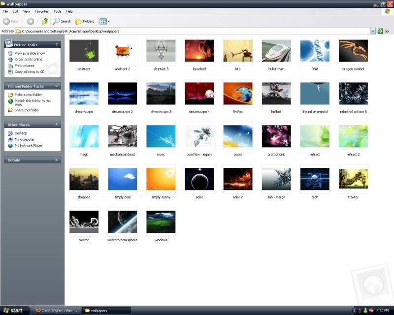Screen dimensions: 394x315
Task: Click the Back navigation arrow icon
Action: (x=7, y=21)
